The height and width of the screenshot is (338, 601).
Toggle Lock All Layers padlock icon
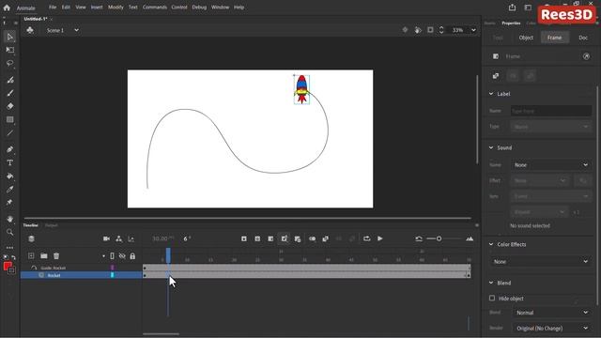coord(132,256)
